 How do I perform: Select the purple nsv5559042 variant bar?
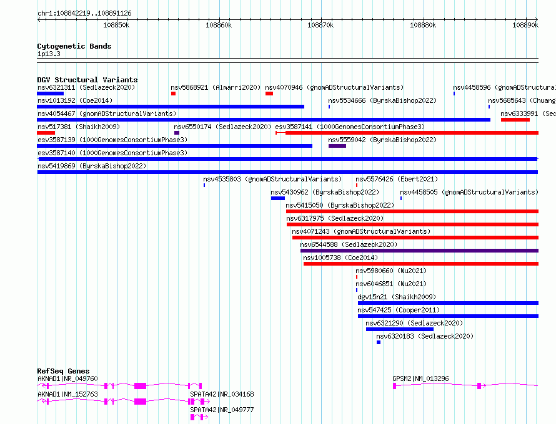click(337, 146)
